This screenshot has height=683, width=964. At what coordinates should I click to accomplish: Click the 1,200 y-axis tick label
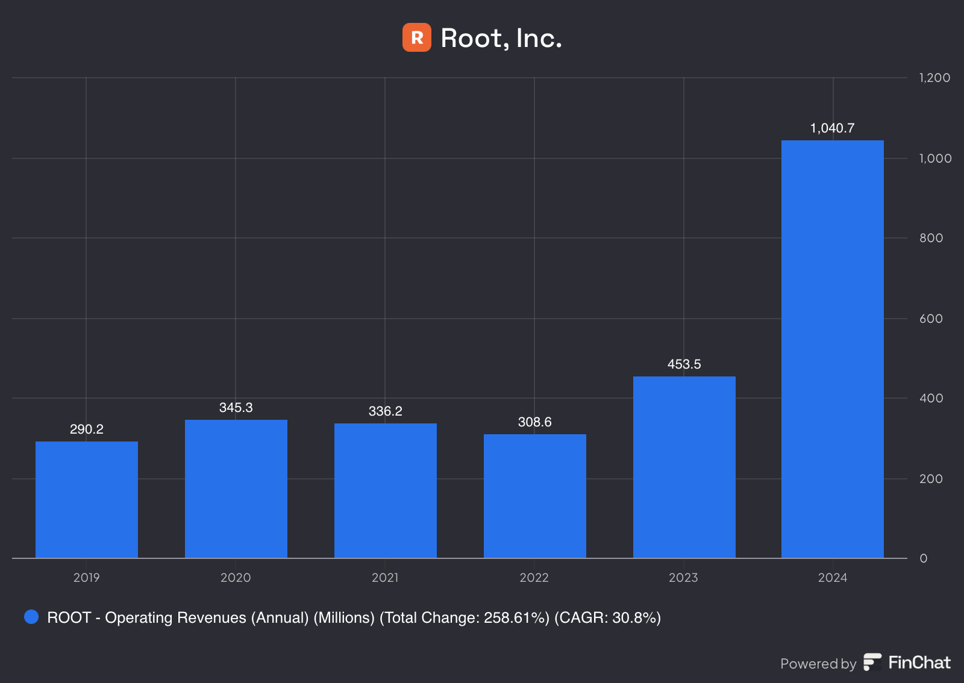point(934,78)
